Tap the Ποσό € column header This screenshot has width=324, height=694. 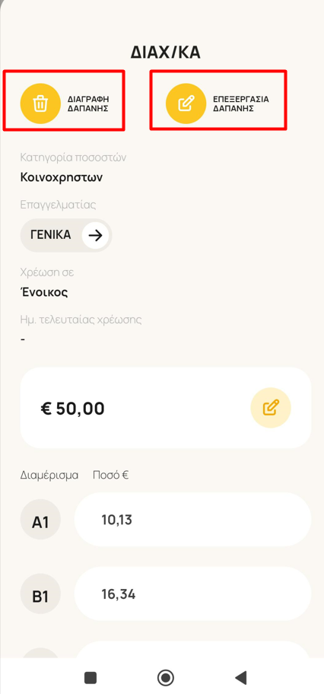pos(110,476)
